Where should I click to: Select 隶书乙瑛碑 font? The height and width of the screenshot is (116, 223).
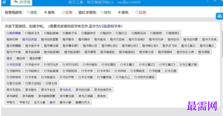(85, 96)
